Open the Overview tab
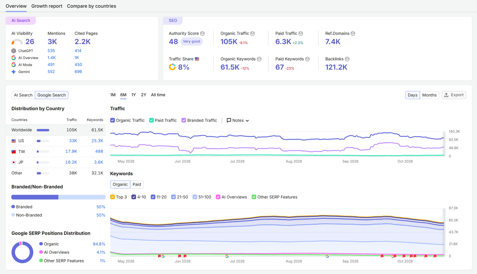 pyautogui.click(x=16, y=6)
